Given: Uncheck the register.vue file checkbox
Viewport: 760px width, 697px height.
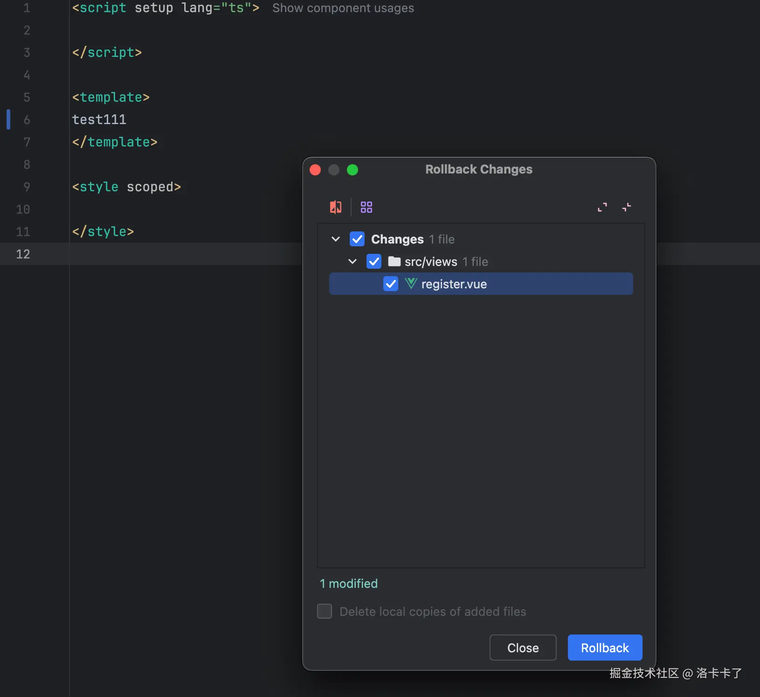Looking at the screenshot, I should click(391, 284).
